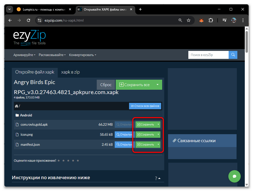Focus the Поиск в ezyZip search field

[x=208, y=55]
